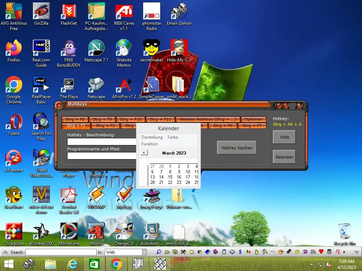Switch to Strg + F2 tab

105,126
